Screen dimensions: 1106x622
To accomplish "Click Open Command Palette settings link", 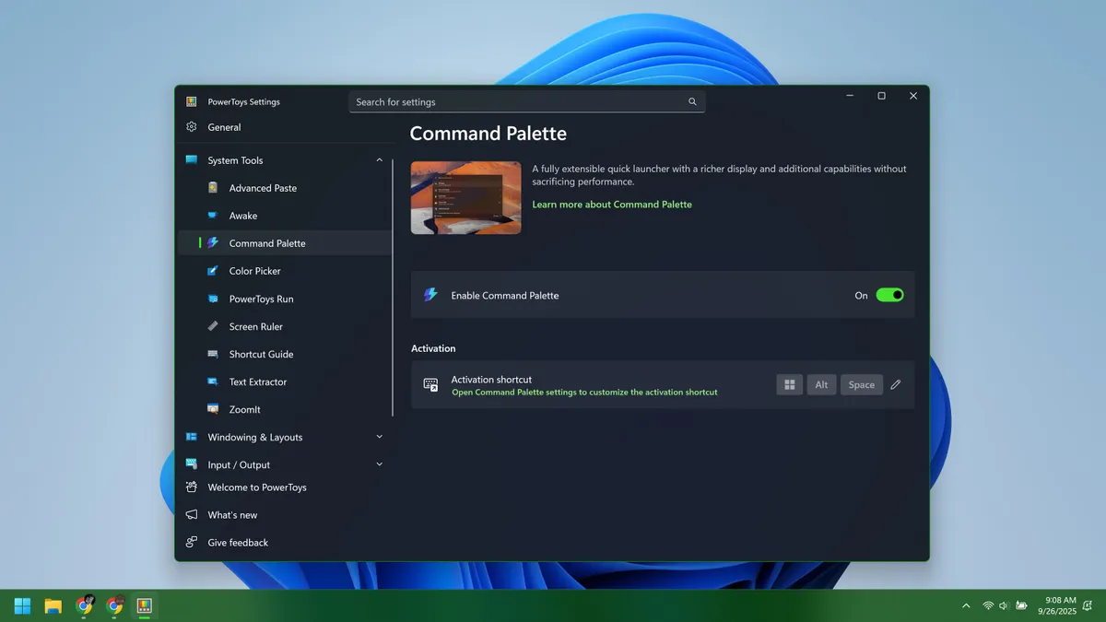I will click(584, 393).
